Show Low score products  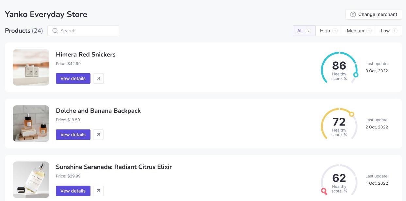pos(389,31)
